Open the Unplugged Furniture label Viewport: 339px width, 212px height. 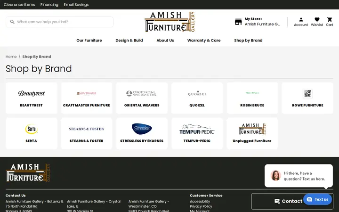point(252,141)
